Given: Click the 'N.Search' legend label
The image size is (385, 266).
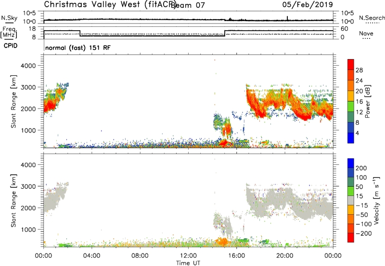Looking at the screenshot, I should 372,18.
